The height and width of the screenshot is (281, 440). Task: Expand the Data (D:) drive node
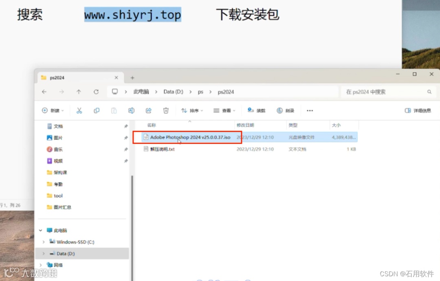(x=44, y=253)
